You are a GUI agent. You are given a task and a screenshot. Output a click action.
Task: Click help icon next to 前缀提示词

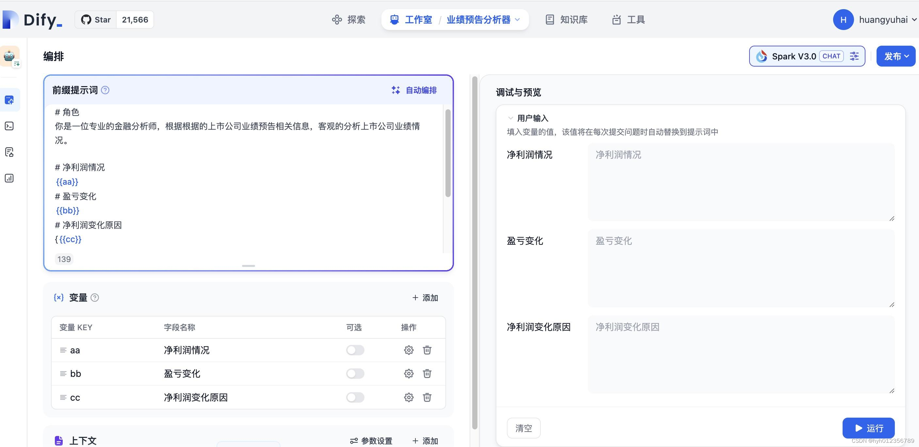(105, 90)
